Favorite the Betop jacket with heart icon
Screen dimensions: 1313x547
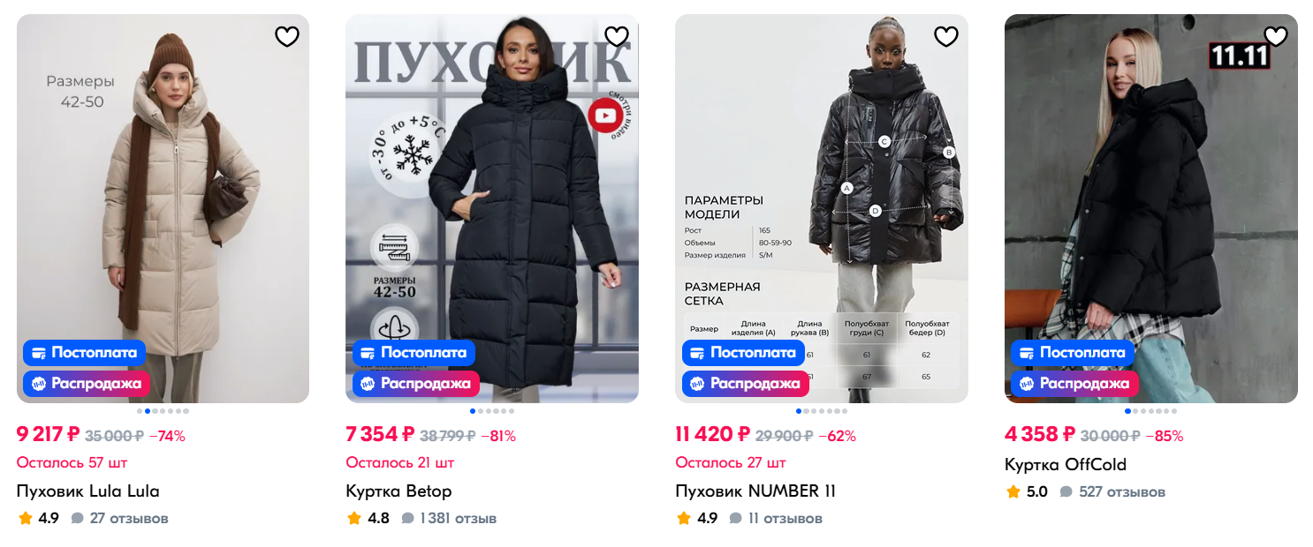click(617, 36)
